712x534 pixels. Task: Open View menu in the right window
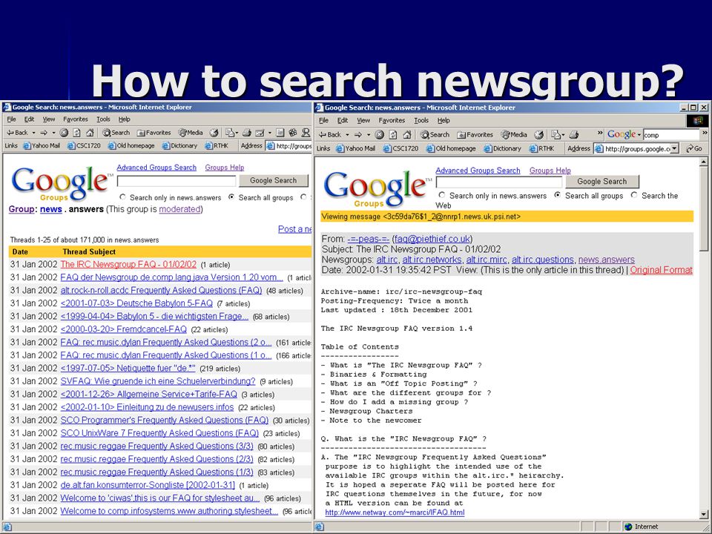coord(363,120)
